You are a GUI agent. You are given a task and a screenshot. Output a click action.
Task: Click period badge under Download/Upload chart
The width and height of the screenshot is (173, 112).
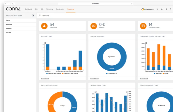(144, 79)
